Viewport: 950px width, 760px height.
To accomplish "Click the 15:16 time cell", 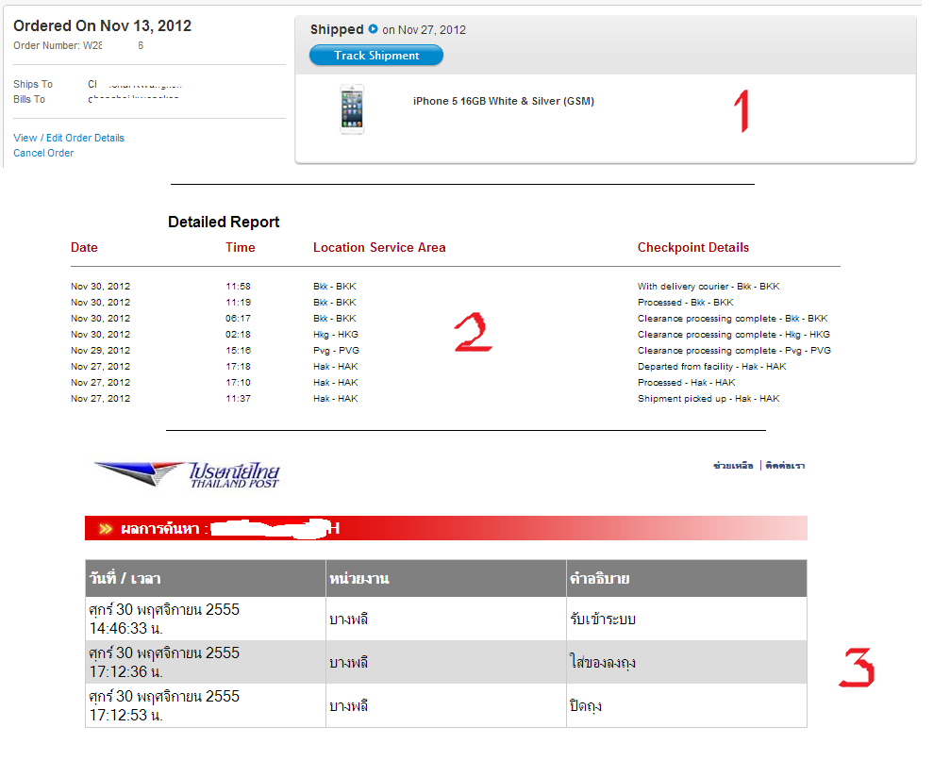I will 238,350.
